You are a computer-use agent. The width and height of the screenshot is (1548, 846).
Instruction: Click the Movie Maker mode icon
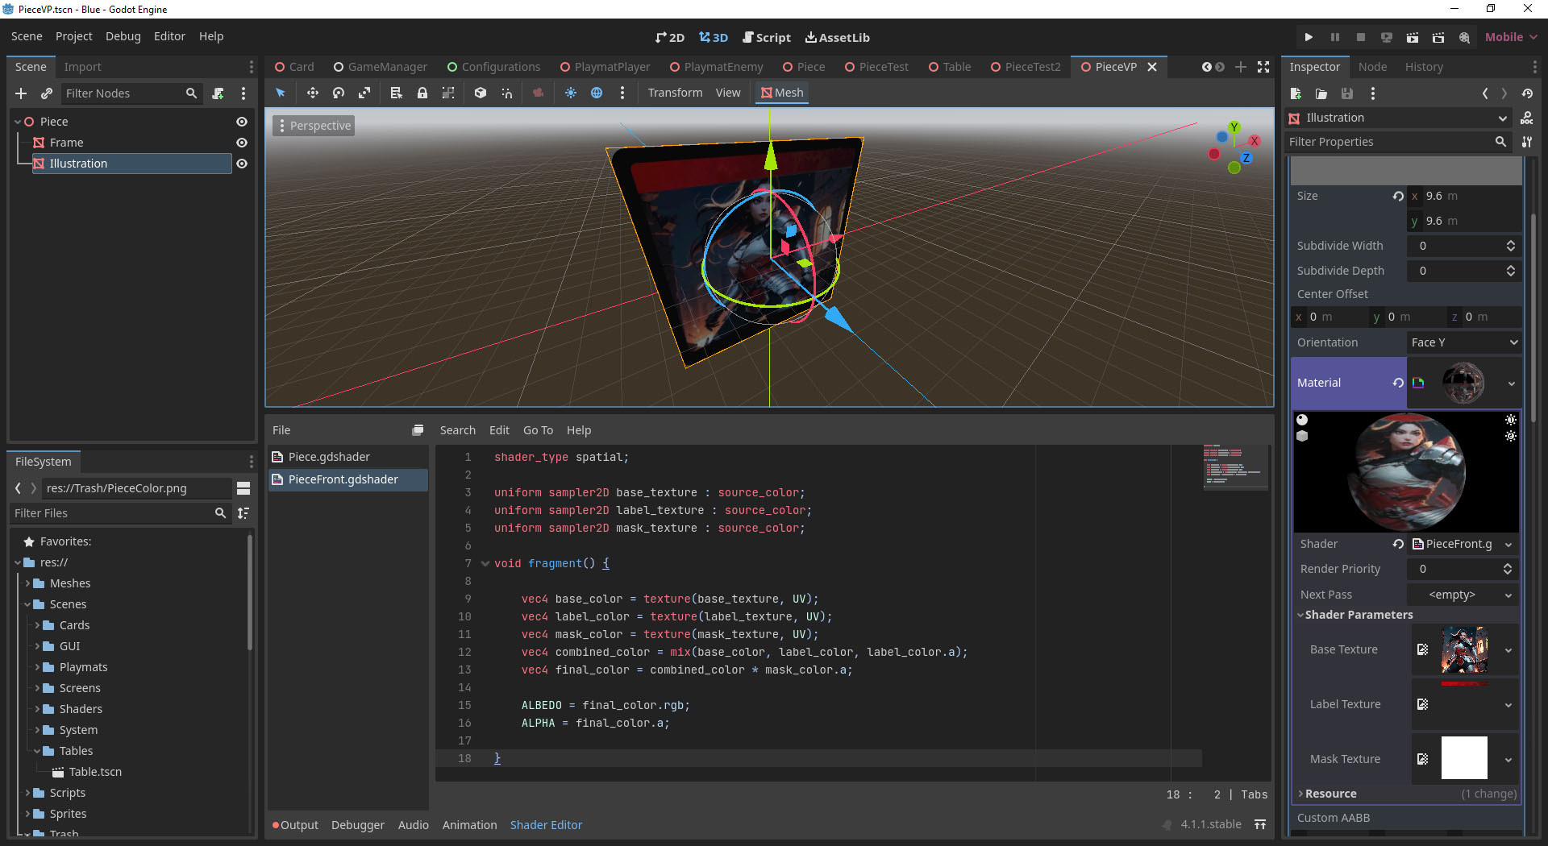pos(1464,37)
